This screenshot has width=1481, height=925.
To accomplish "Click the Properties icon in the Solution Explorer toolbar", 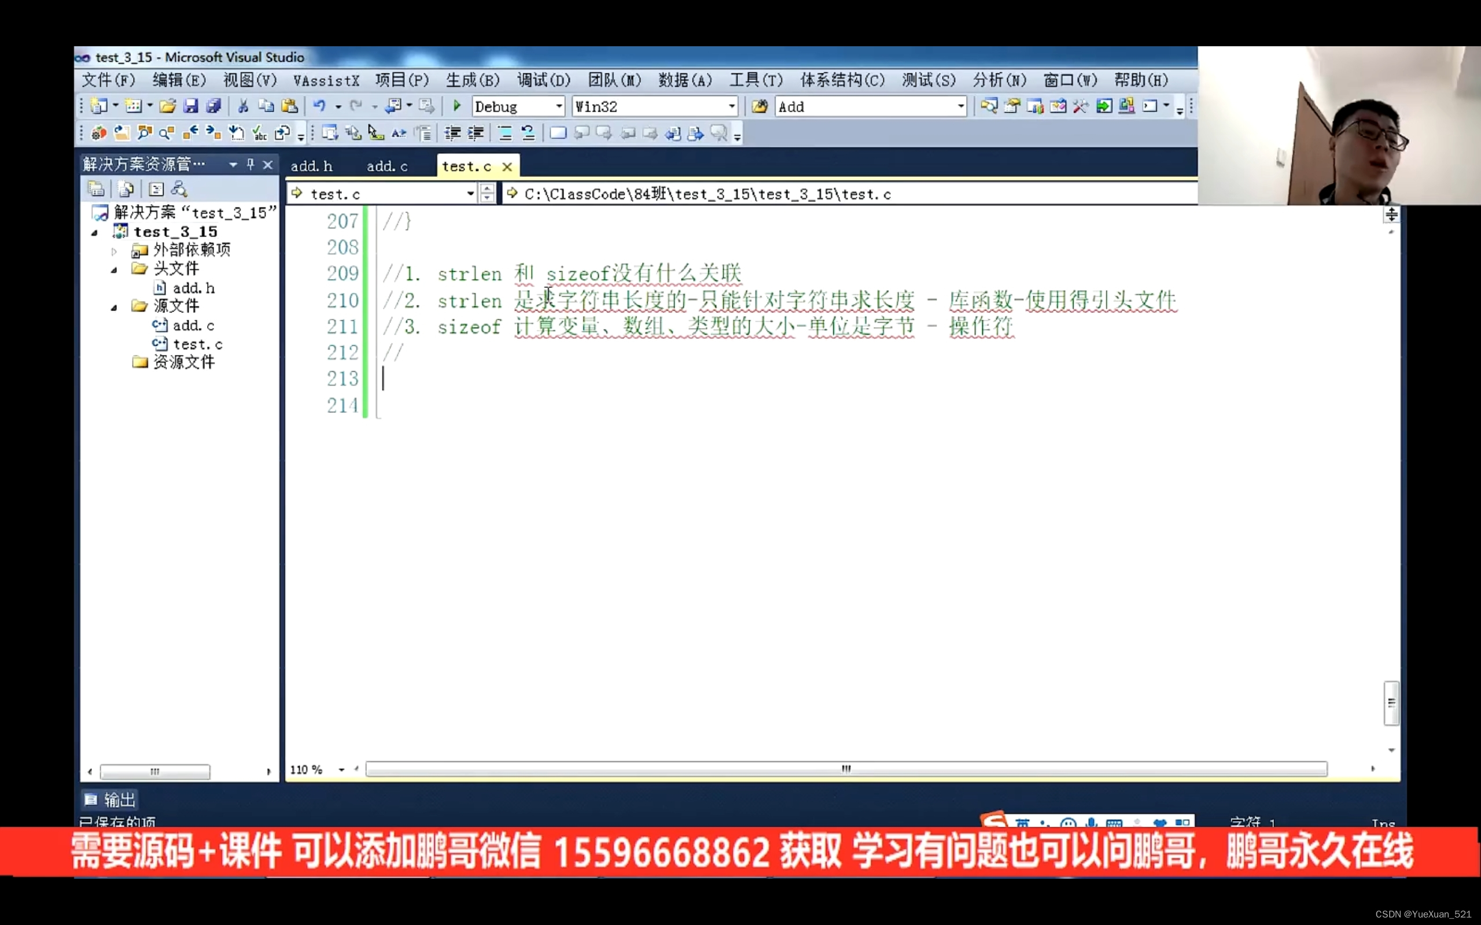I will tap(96, 189).
